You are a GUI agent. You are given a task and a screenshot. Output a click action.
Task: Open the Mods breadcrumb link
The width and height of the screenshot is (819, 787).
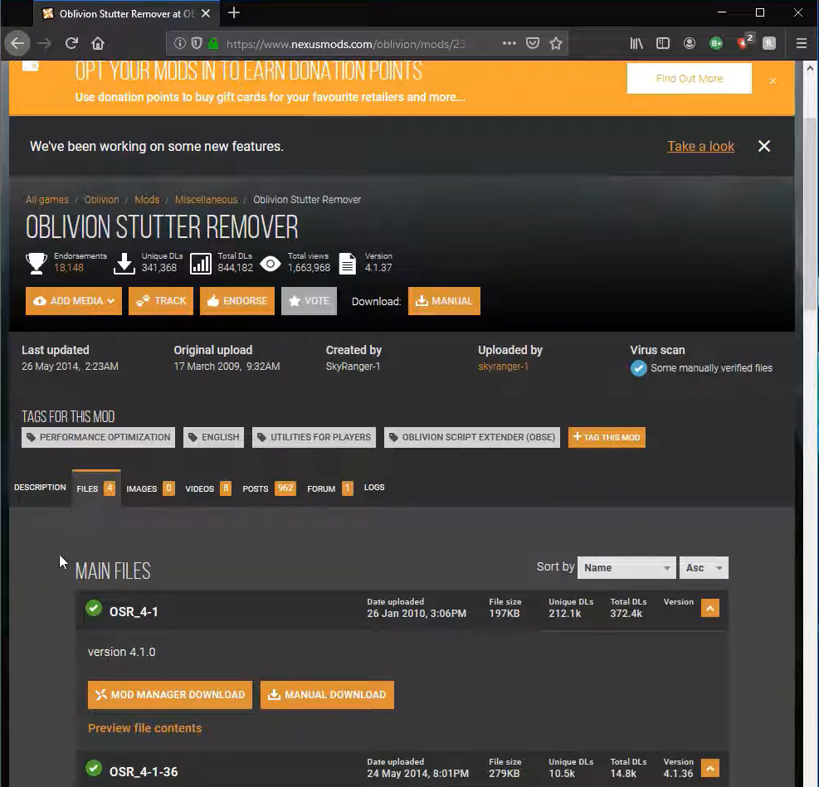pyautogui.click(x=147, y=199)
